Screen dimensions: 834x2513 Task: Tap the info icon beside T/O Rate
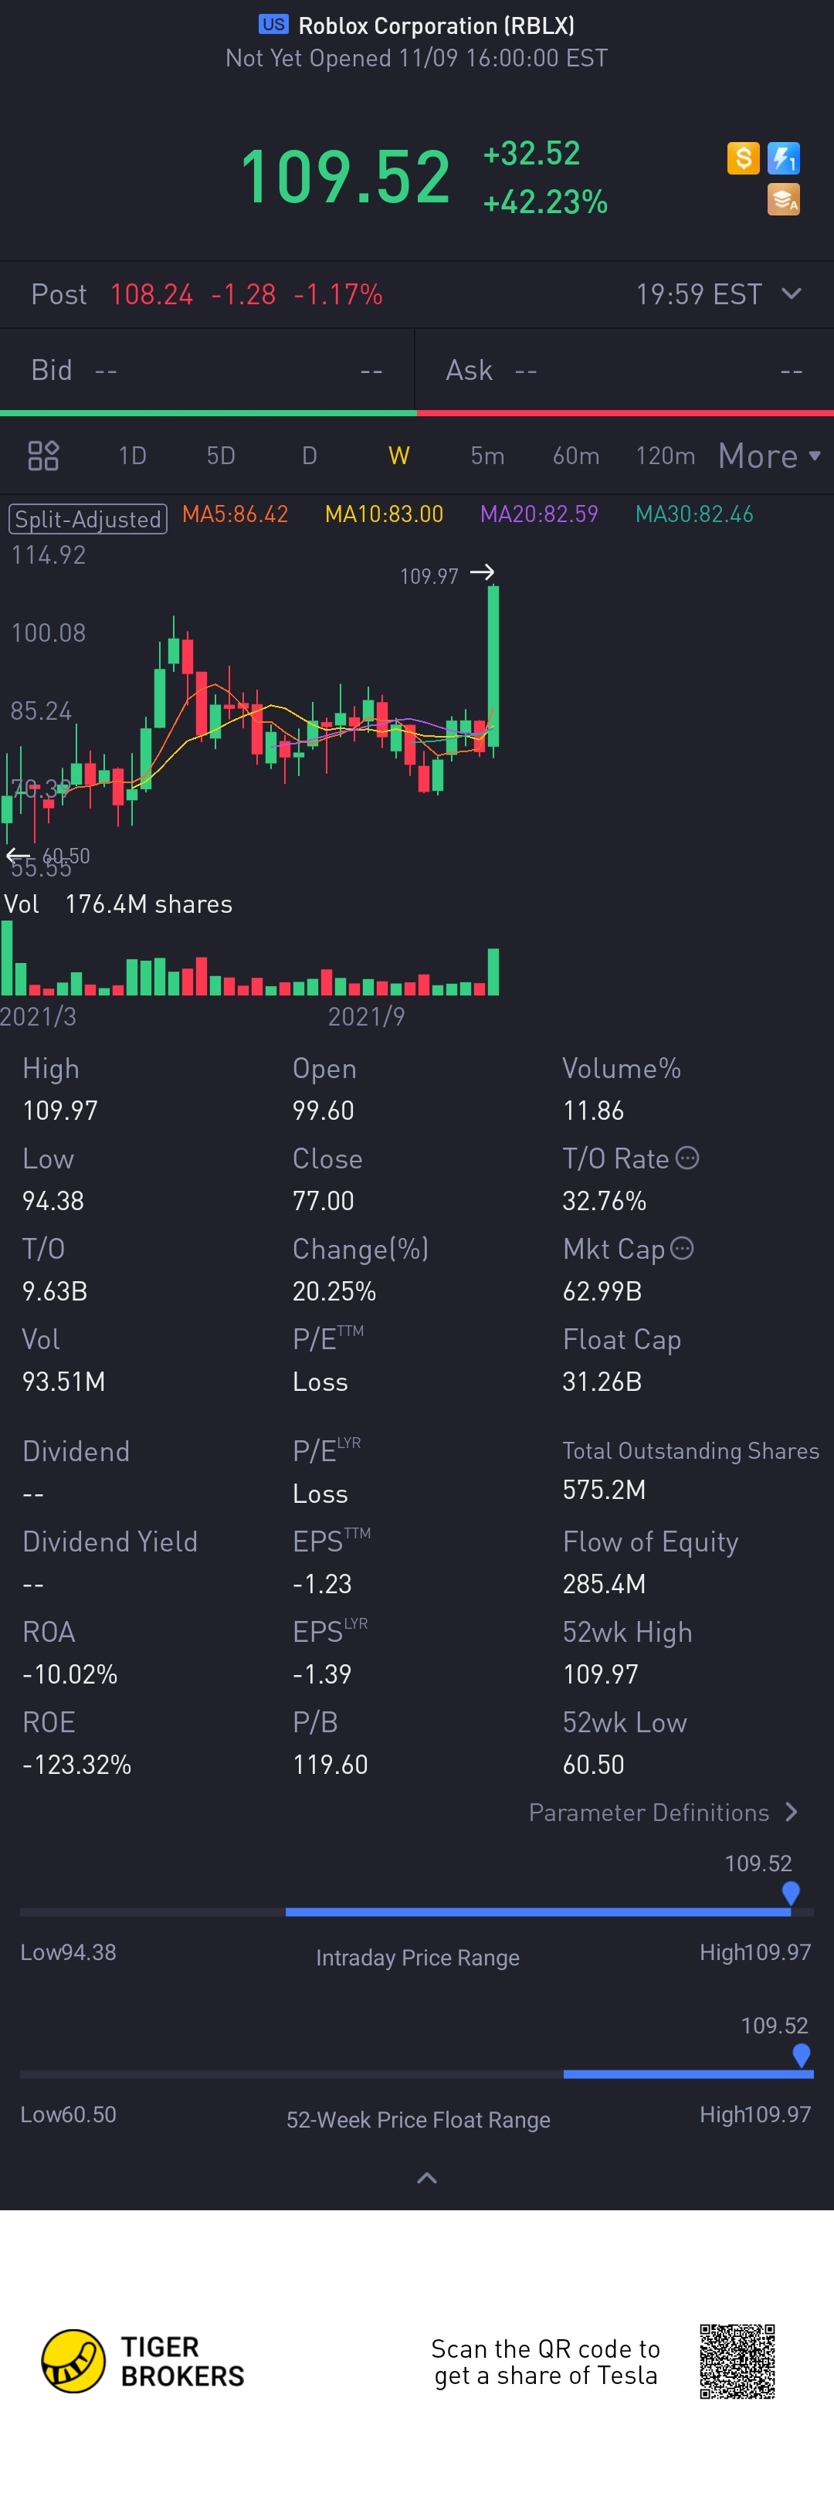click(688, 1158)
